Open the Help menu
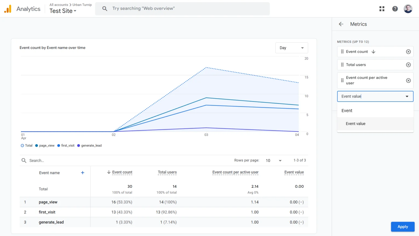Image resolution: width=419 pixels, height=236 pixels. [395, 9]
